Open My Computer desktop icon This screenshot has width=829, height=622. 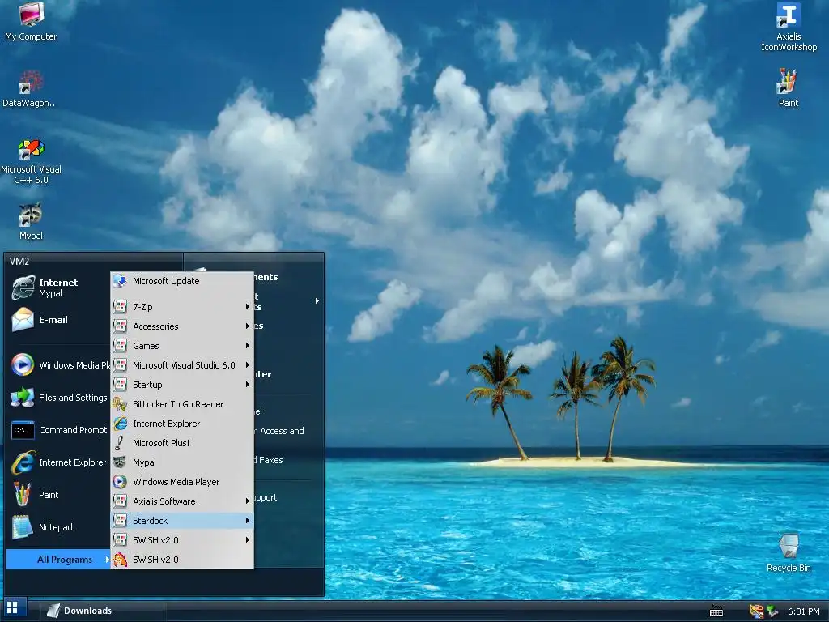[31, 21]
